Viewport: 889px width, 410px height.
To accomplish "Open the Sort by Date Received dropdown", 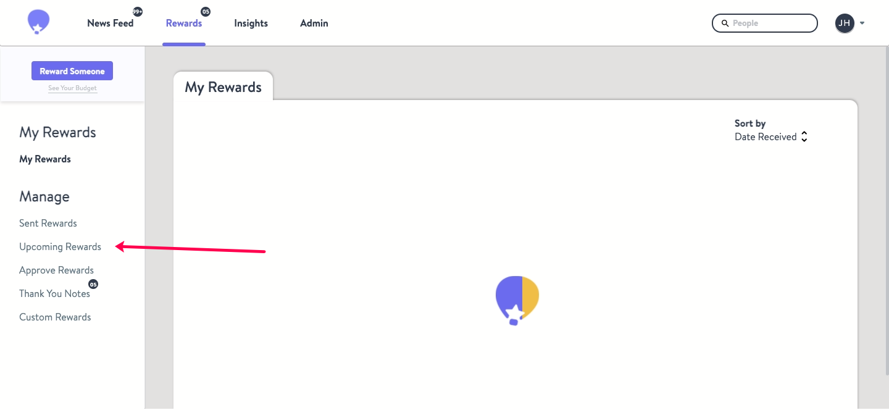I will click(770, 137).
